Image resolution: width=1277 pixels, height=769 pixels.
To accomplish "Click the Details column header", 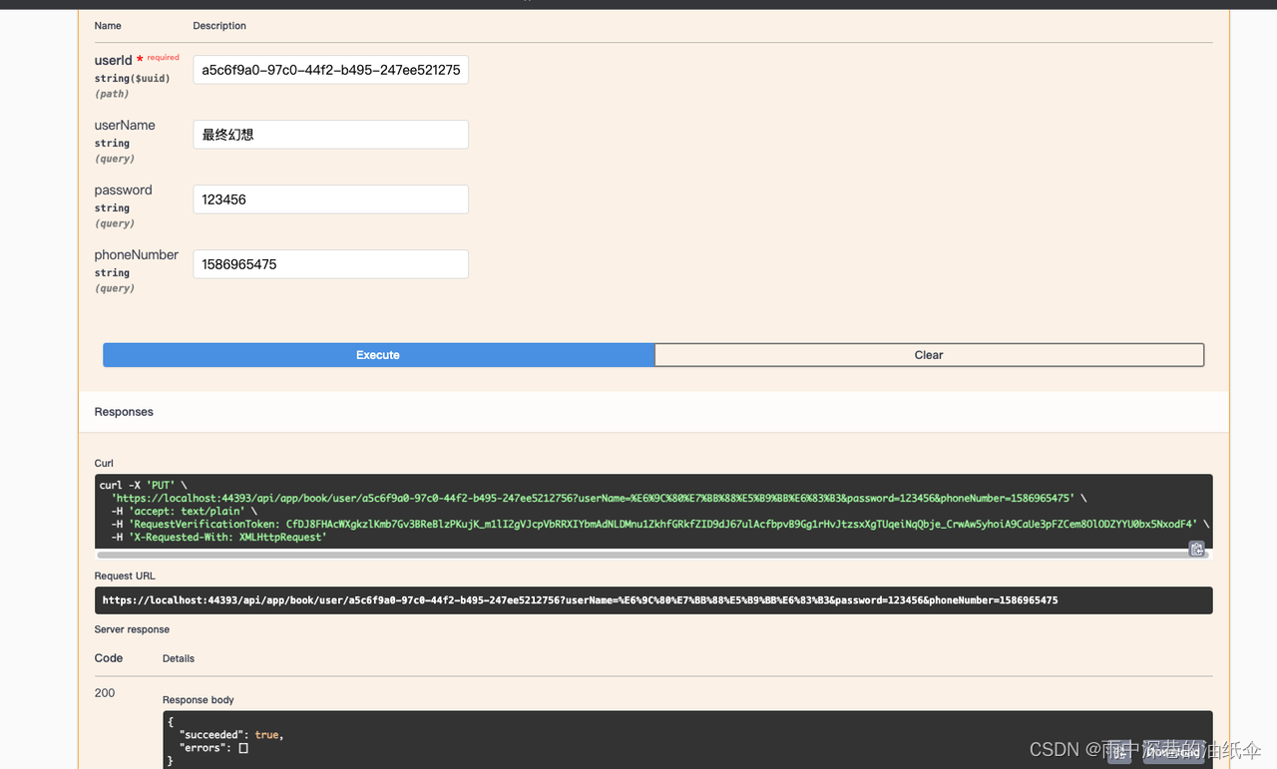I will tap(179, 658).
